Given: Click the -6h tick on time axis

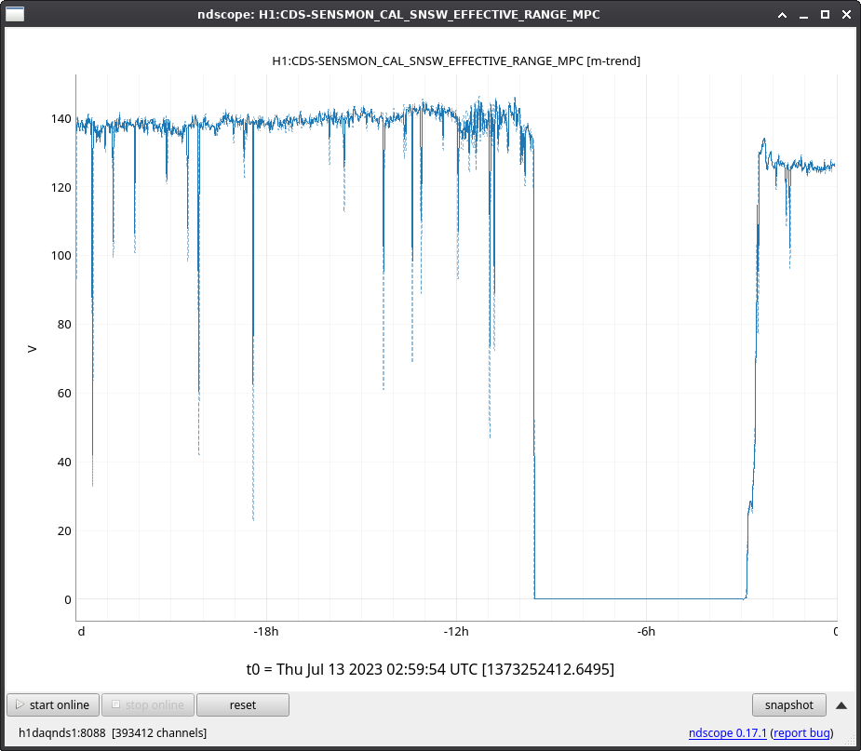Looking at the screenshot, I should tap(646, 632).
